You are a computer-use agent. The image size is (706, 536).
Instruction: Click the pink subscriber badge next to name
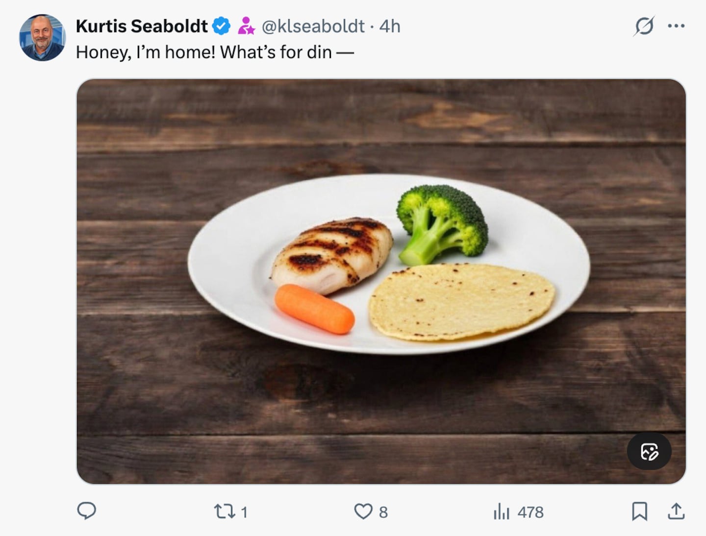coord(246,25)
